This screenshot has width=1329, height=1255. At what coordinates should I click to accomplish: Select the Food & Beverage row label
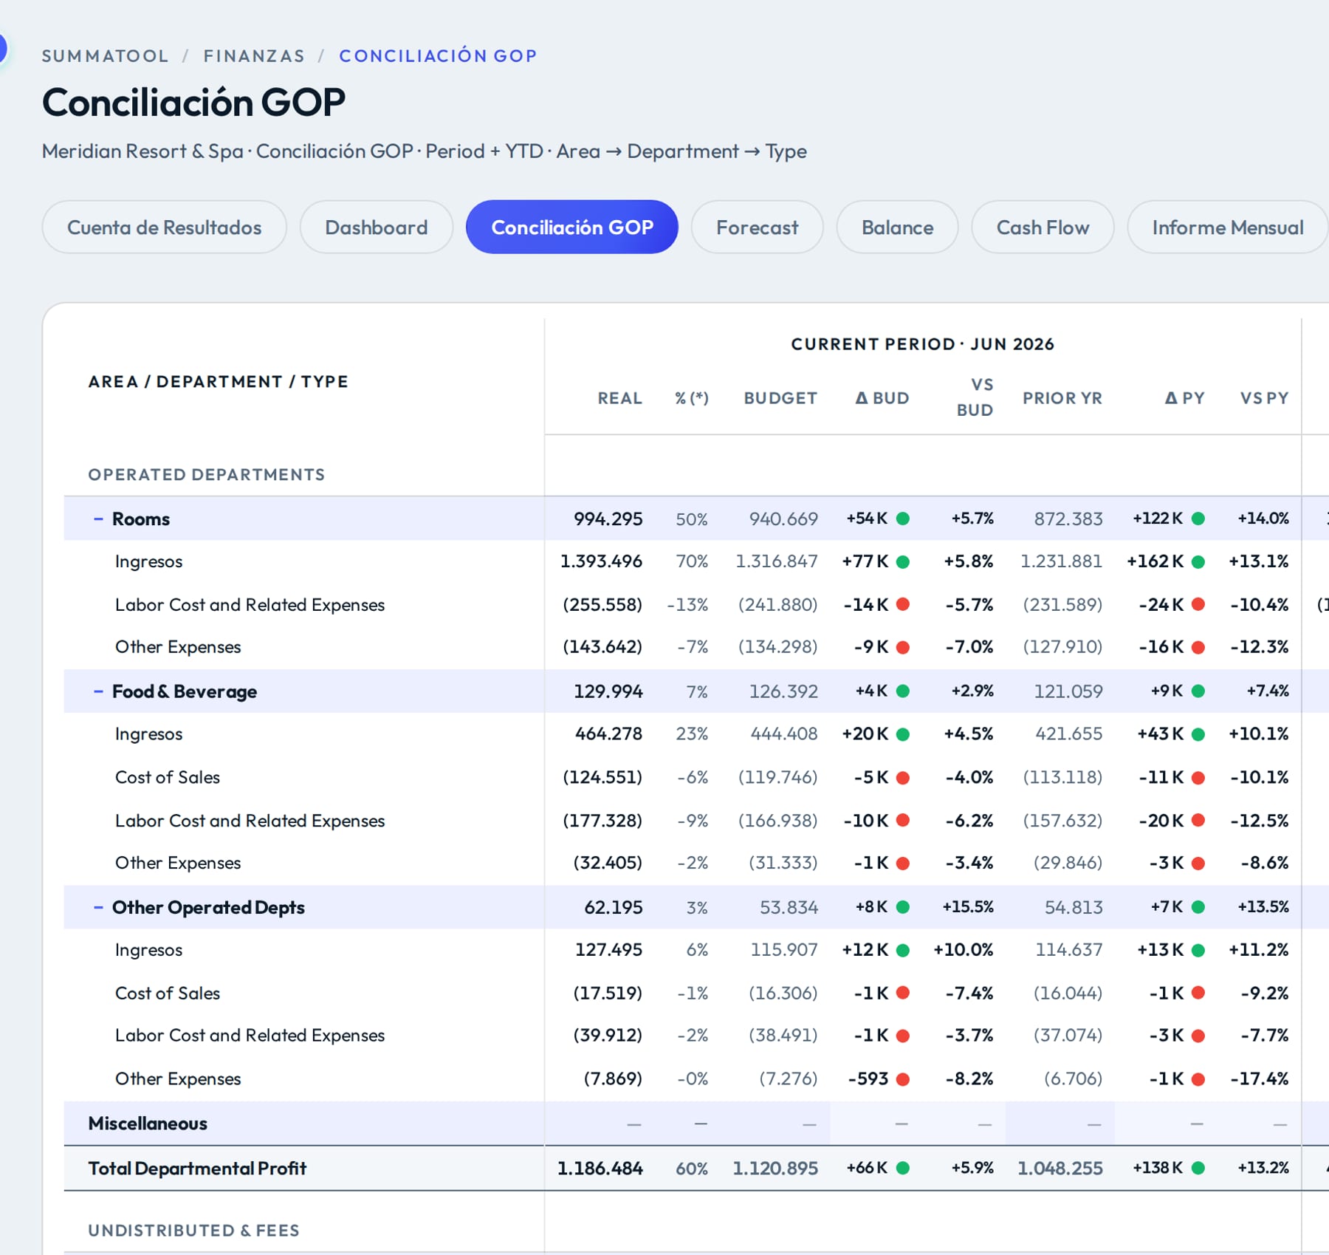(185, 691)
